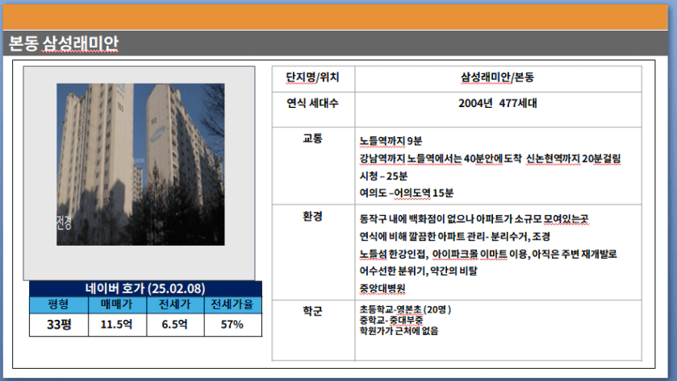This screenshot has width=677, height=381.
Task: Click the line starting 노들섬 한강인접
Action: (488, 254)
